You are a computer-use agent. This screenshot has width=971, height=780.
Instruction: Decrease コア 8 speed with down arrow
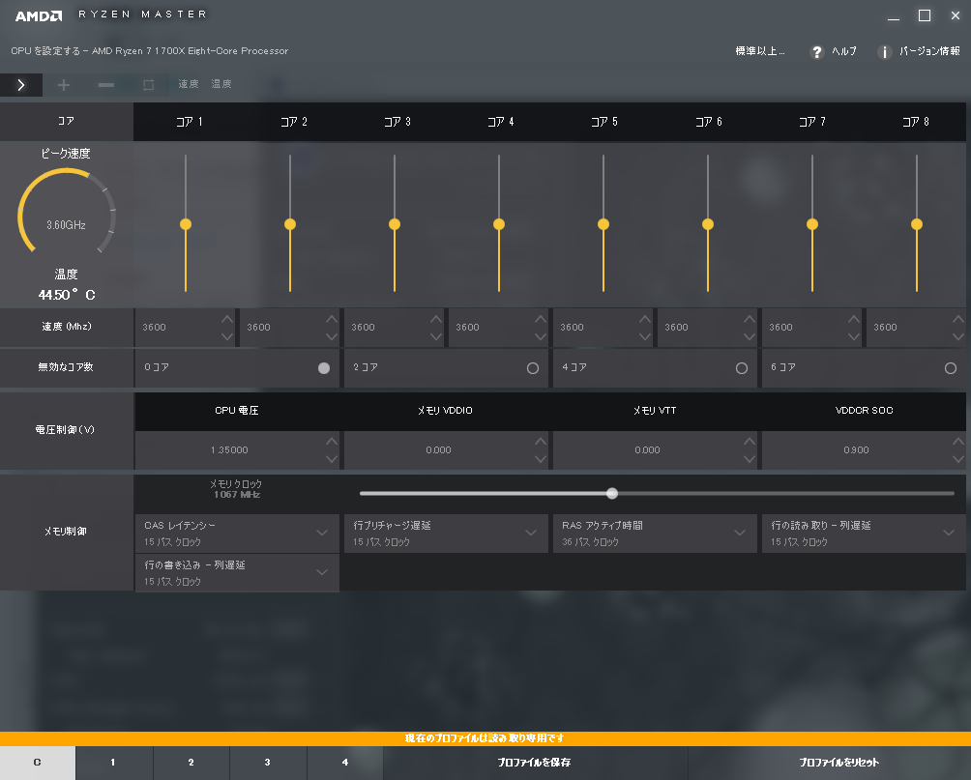[x=958, y=336]
